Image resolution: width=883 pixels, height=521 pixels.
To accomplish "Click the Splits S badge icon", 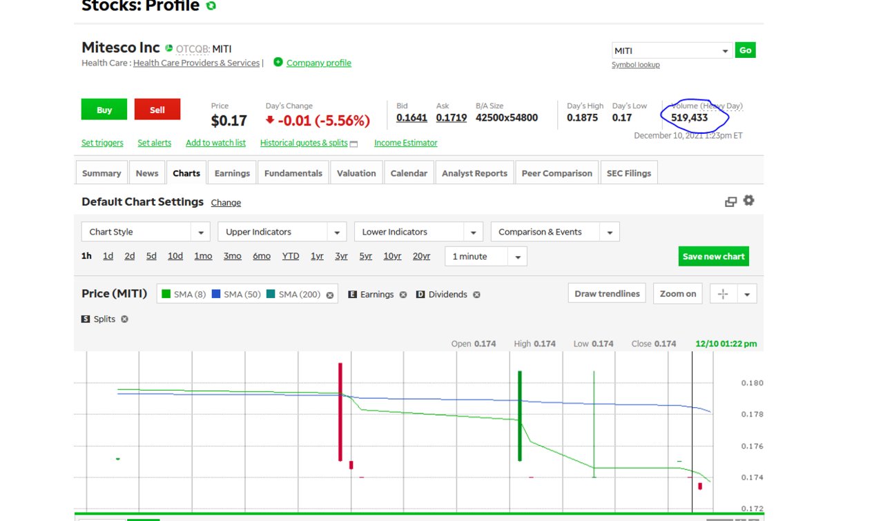I will (x=86, y=320).
